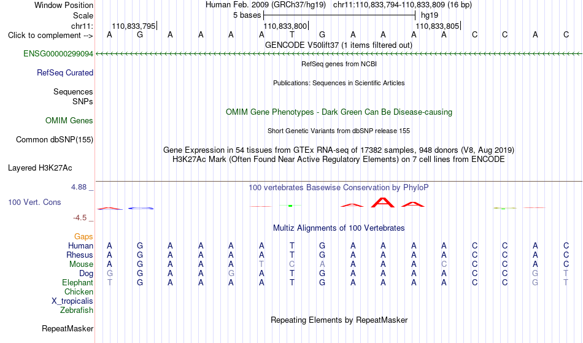Click 'Multiz Alignments of 100 Vertebrates' title
Screen dimensions: 583x343
coord(339,228)
